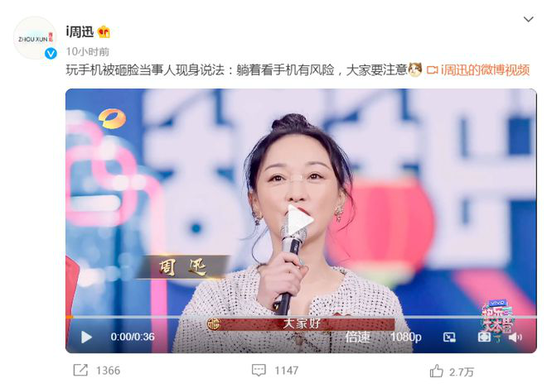Open the 倍速 playback speed menu
This screenshot has height=388, width=547.
click(357, 337)
